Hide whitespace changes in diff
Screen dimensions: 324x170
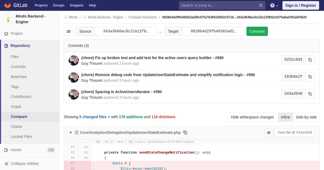coord(252,117)
